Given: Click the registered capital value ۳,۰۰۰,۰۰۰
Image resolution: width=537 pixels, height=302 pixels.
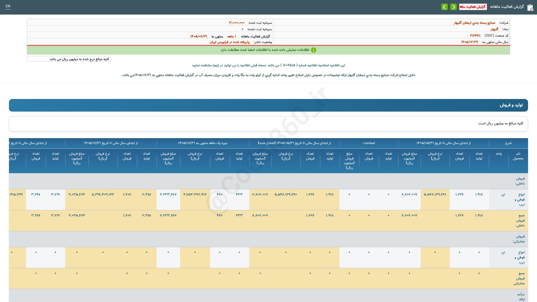Looking at the screenshot, I should [x=237, y=23].
